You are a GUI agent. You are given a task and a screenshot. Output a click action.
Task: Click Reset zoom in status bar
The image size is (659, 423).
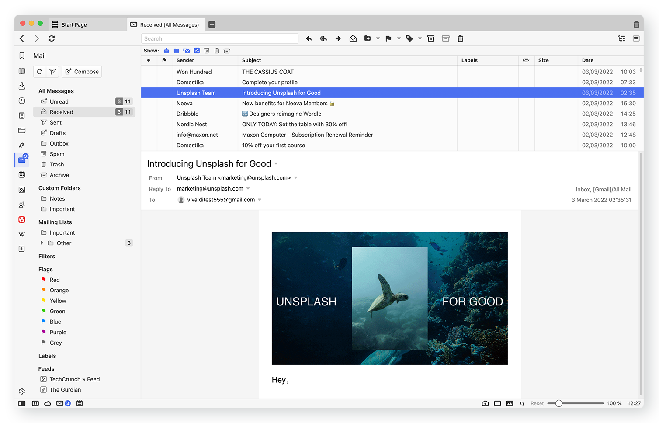[x=537, y=403]
